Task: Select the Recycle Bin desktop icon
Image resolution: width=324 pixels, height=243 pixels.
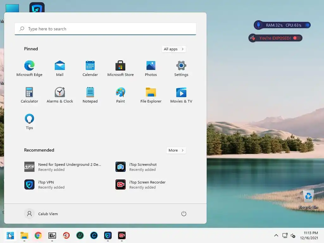Action: click(x=308, y=199)
